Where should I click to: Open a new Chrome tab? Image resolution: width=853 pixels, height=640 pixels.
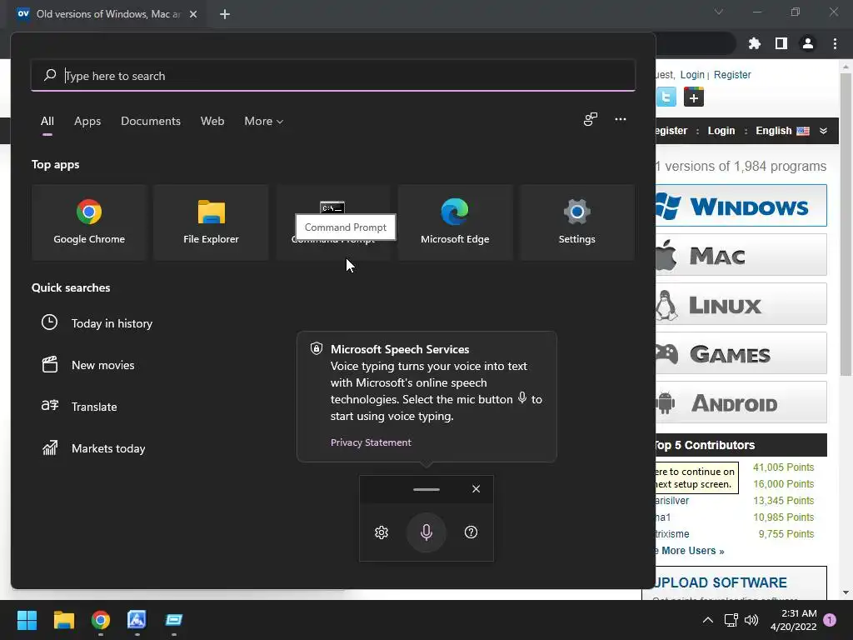(x=225, y=14)
